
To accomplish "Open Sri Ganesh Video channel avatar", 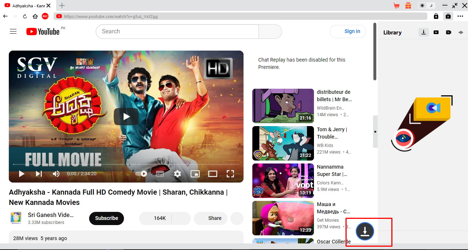I will click(x=16, y=218).
